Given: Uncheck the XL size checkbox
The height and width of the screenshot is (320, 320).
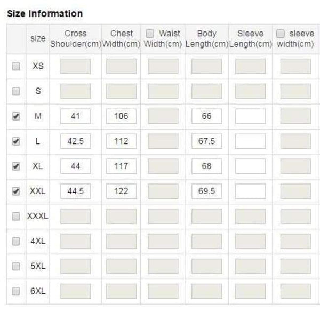Looking at the screenshot, I should 16,166.
